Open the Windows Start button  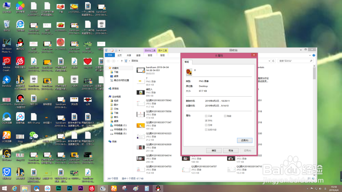tap(4, 188)
